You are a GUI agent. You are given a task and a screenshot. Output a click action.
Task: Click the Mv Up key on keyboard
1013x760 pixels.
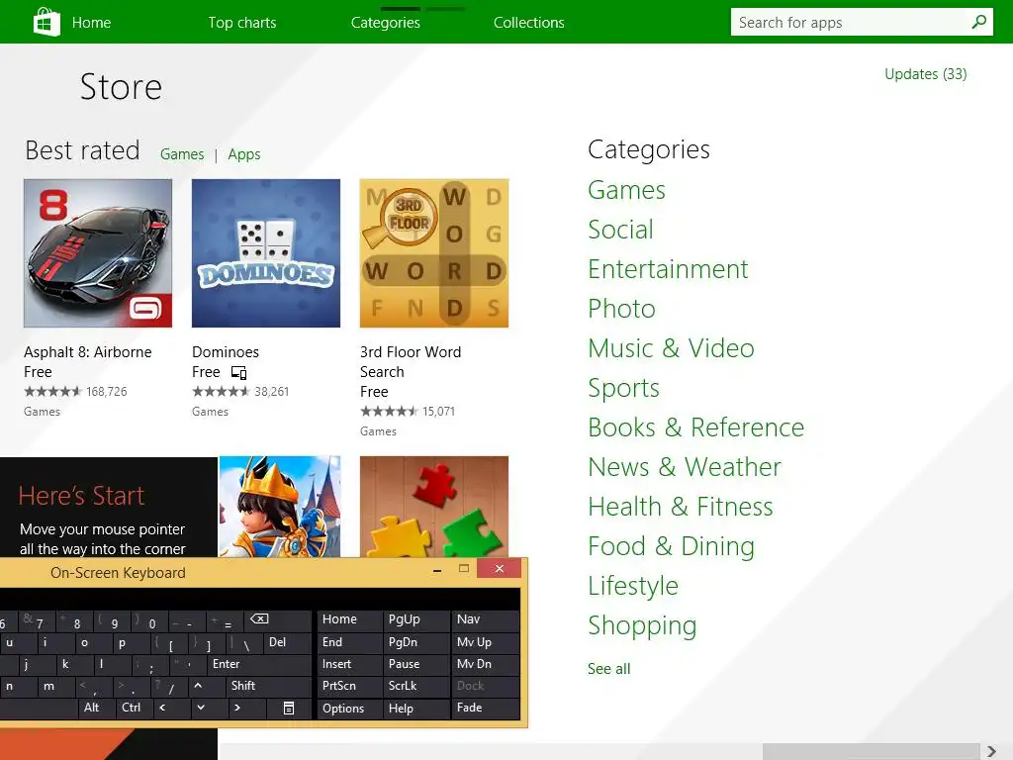click(485, 641)
